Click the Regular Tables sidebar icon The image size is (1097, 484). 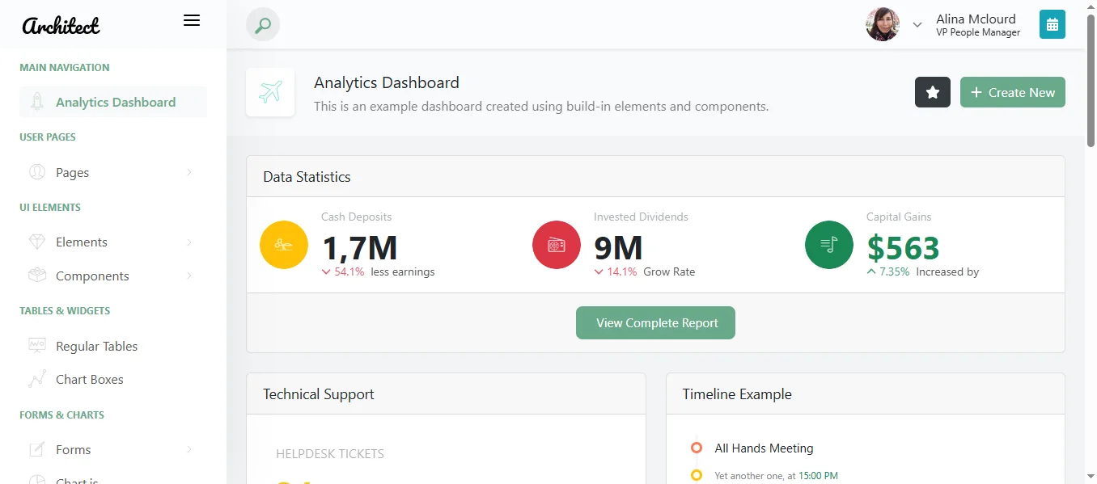coord(36,345)
